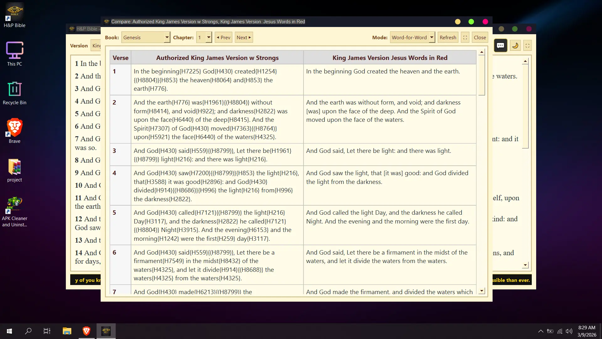This screenshot has height=339, width=602.
Task: Go to the next chapter with Next
Action: (x=244, y=37)
